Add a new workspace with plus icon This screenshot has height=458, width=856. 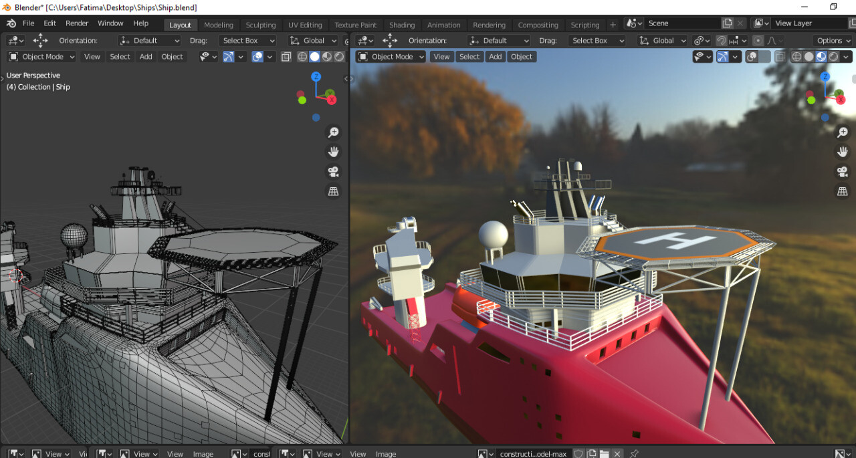(x=613, y=25)
